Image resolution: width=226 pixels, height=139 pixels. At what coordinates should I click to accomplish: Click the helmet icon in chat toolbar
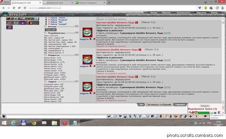click(152, 116)
